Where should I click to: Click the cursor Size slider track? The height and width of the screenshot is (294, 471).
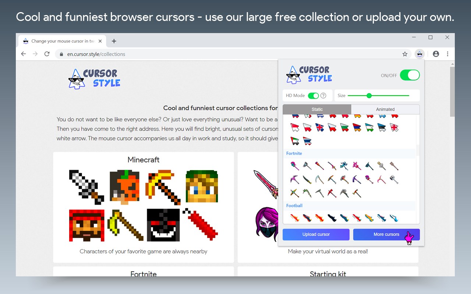(x=378, y=96)
